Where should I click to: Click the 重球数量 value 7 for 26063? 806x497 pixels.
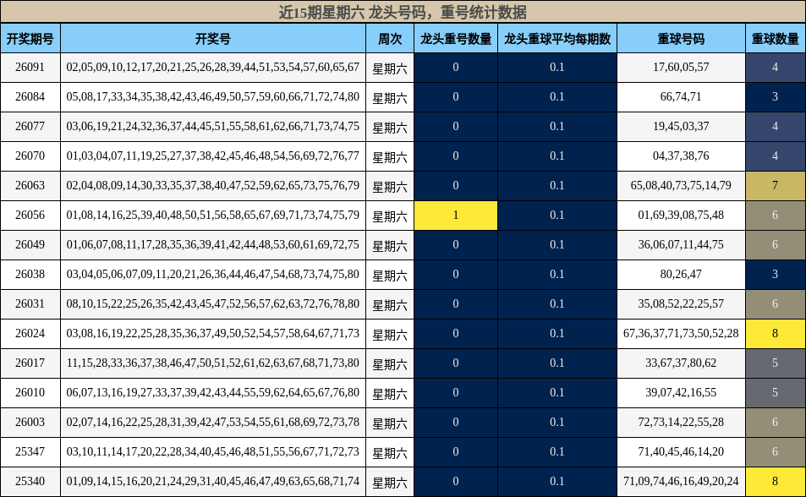[774, 185]
